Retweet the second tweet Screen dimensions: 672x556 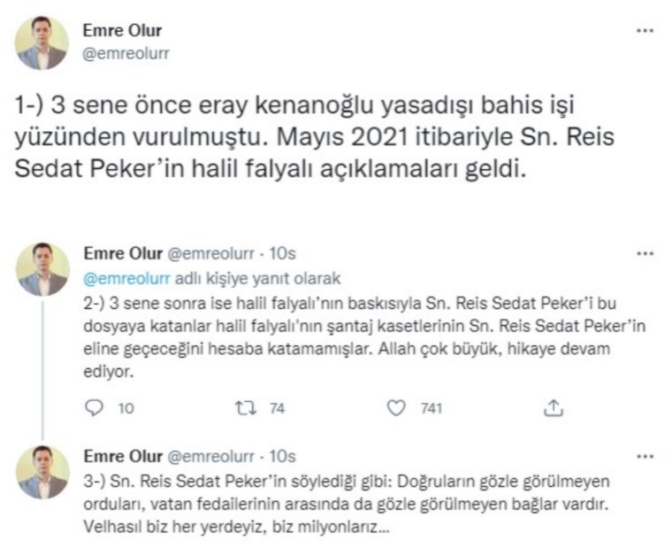tap(246, 407)
